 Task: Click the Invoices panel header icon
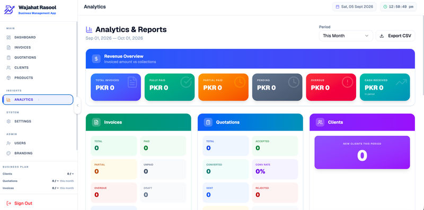(96, 122)
